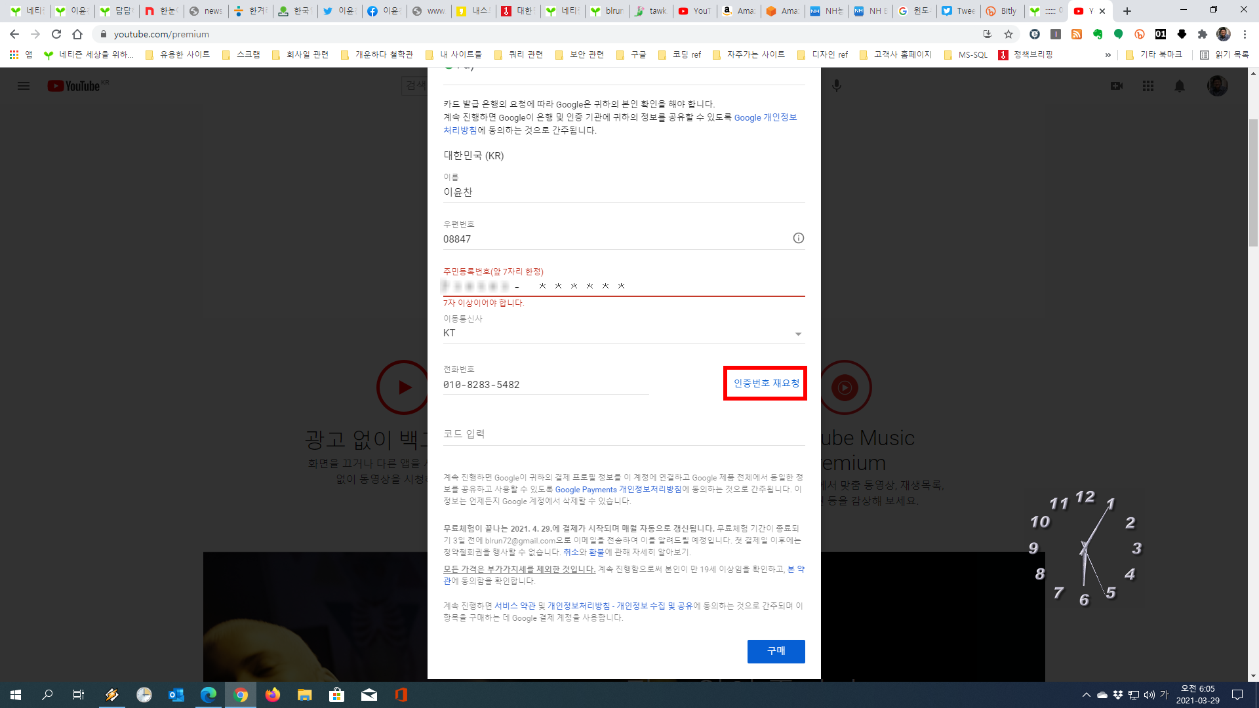Image resolution: width=1259 pixels, height=708 pixels.
Task: Go back to the previous page
Action: (x=14, y=34)
